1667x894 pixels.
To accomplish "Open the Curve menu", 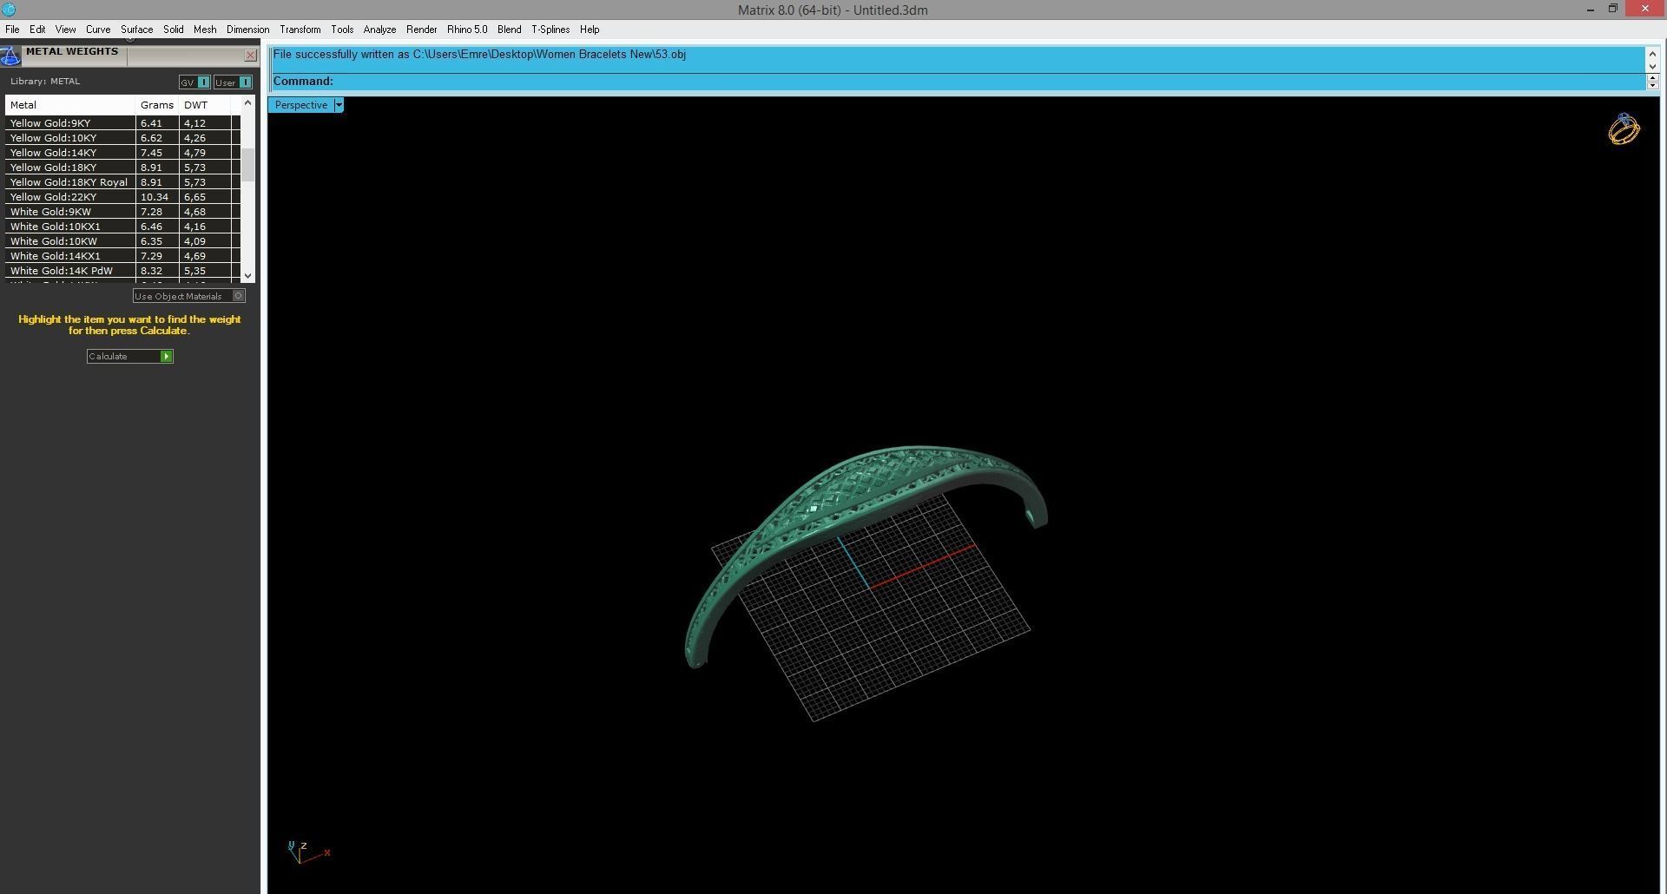I will 98,30.
